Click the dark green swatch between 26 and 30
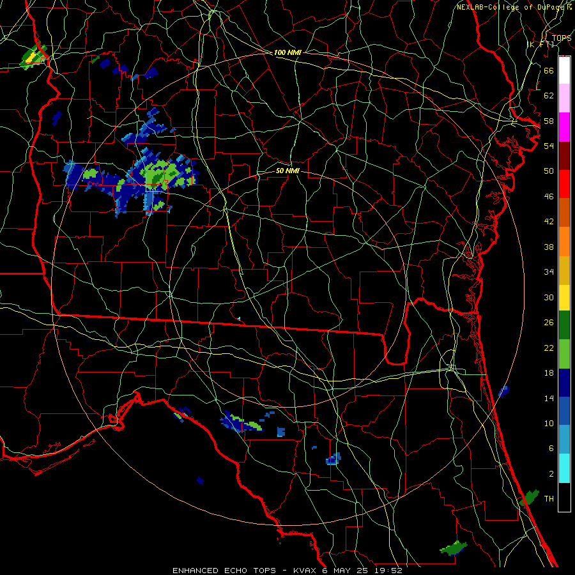Image resolution: width=575 pixels, height=575 pixels. [564, 325]
